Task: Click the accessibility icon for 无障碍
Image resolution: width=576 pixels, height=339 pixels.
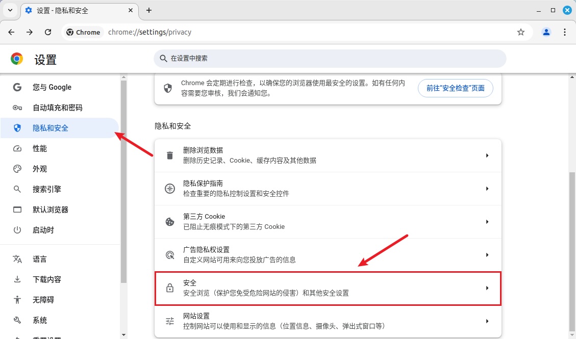Action: 17,300
